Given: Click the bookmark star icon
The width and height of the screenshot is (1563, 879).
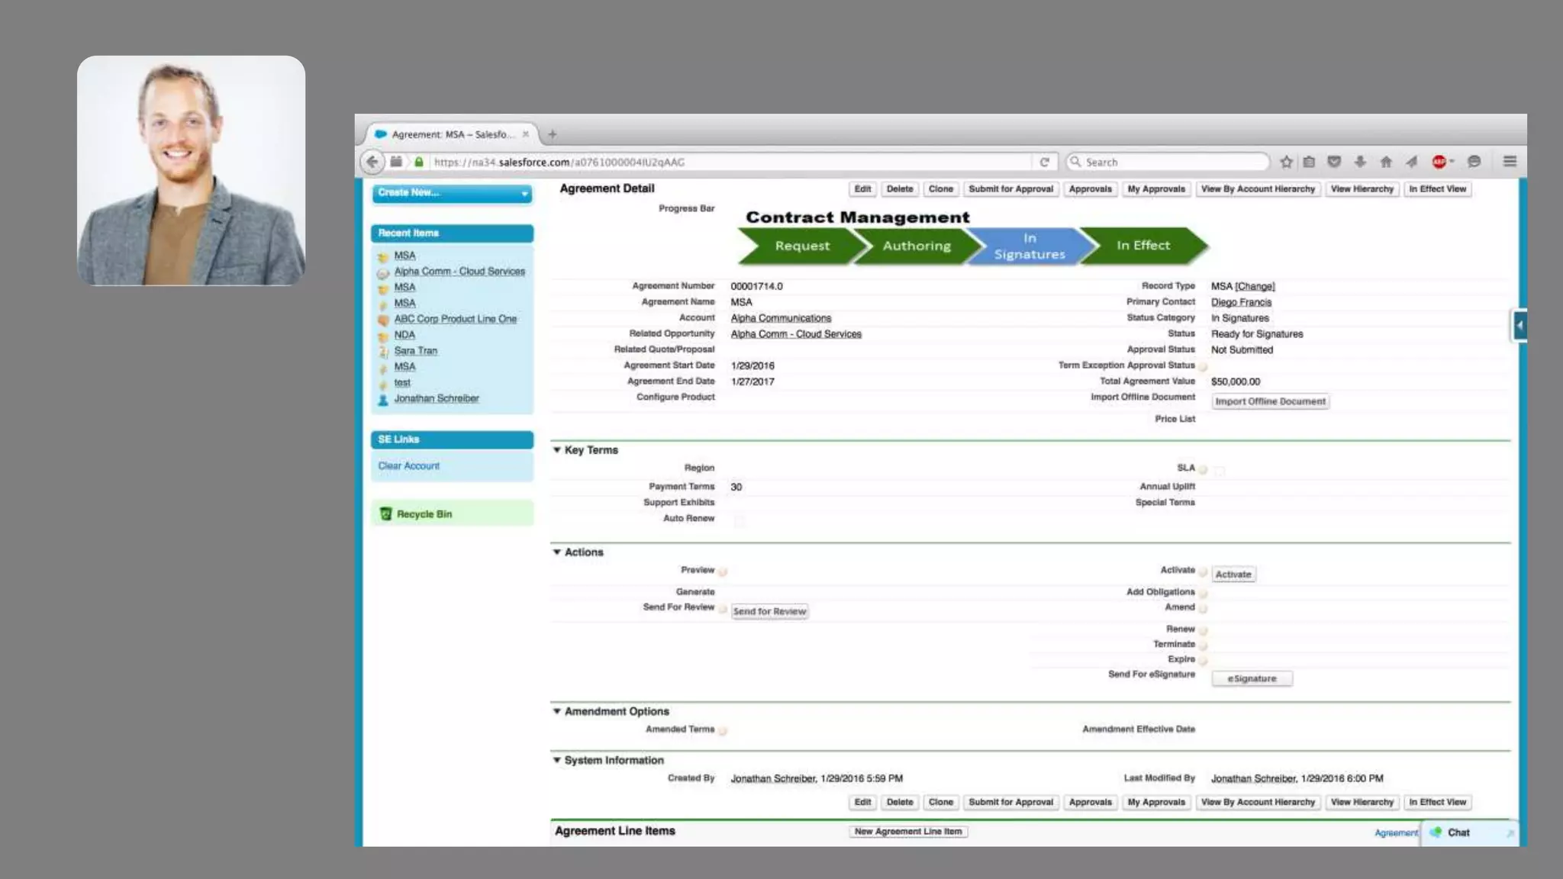Looking at the screenshot, I should coord(1286,162).
